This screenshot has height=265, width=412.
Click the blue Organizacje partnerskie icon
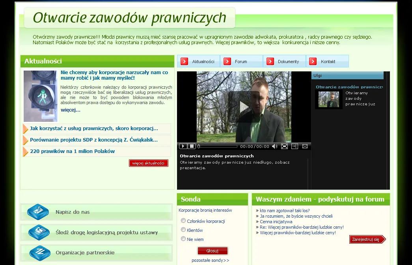tap(40, 253)
